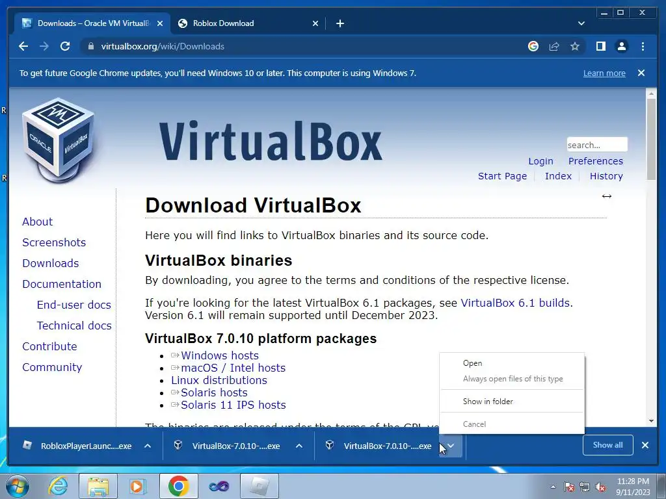This screenshot has width=666, height=499.
Task: Open the Index link
Action: pyautogui.click(x=558, y=176)
